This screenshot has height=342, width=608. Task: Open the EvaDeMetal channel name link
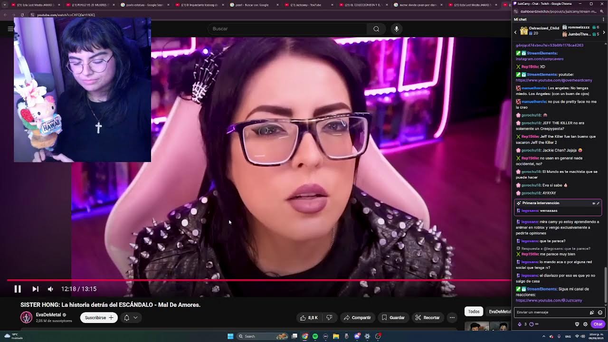tap(48, 314)
